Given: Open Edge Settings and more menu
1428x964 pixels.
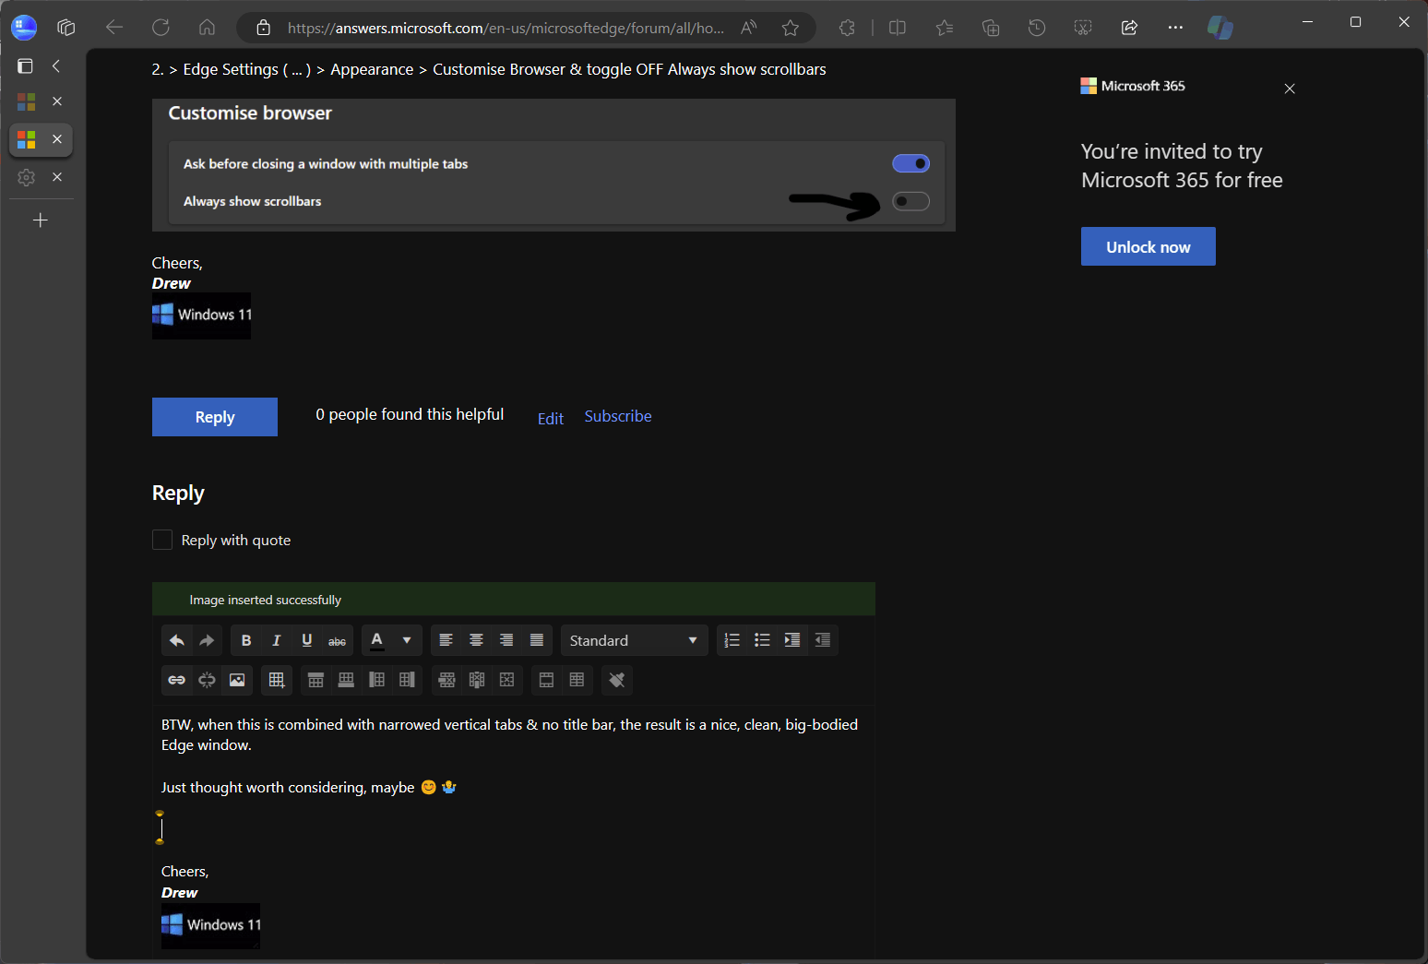Looking at the screenshot, I should point(1175,28).
